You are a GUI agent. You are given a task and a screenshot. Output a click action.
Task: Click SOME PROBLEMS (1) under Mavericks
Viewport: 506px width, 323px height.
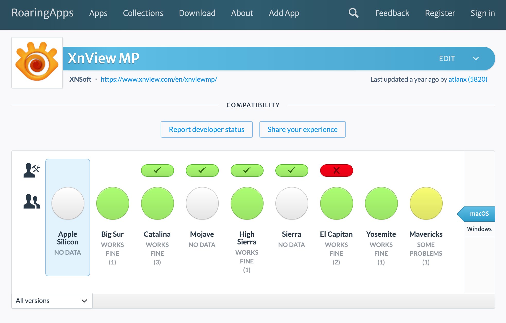(426, 253)
